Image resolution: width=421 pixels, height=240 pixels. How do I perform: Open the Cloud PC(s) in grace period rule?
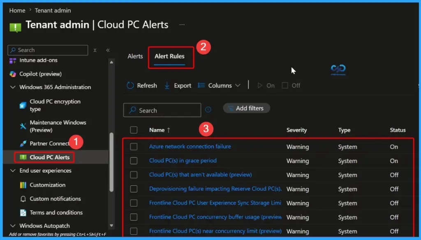click(183, 161)
